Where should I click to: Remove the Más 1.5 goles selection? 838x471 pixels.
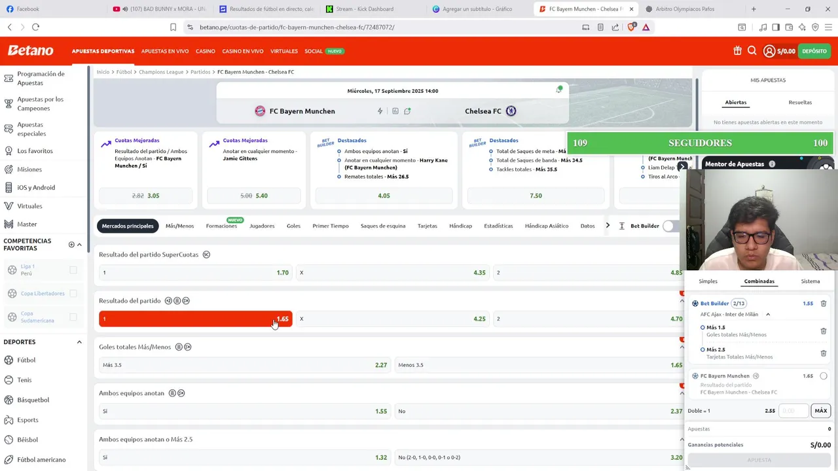tap(824, 331)
